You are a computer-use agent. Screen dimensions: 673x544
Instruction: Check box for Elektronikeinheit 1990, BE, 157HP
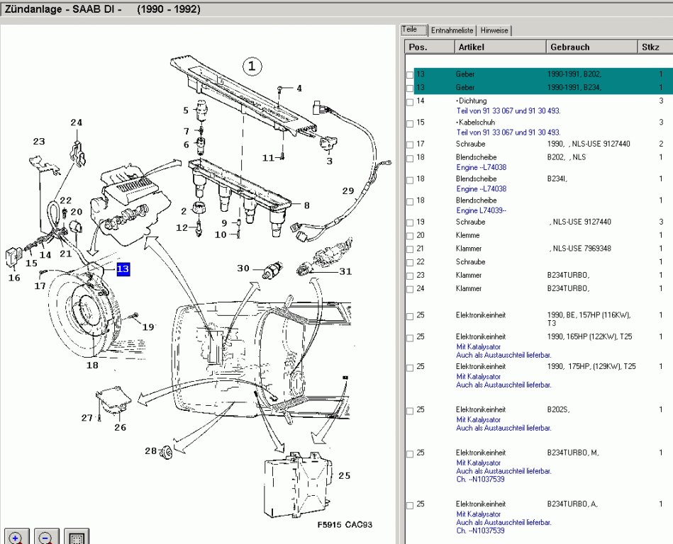coord(410,317)
